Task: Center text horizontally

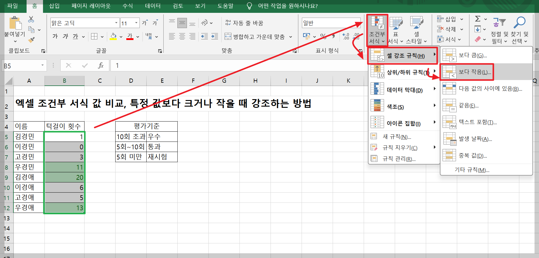Action: 182,36
